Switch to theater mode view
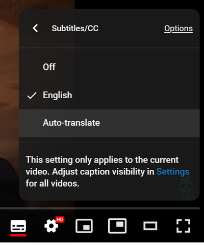 pyautogui.click(x=150, y=226)
